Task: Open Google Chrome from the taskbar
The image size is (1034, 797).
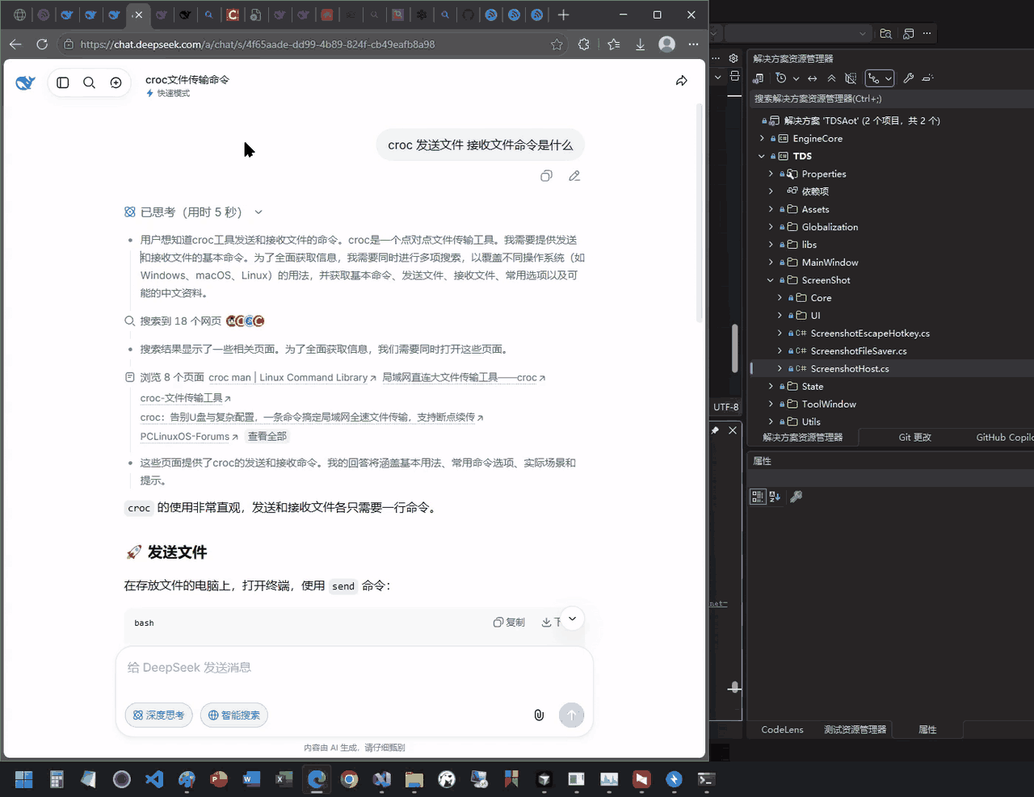Action: (x=349, y=779)
